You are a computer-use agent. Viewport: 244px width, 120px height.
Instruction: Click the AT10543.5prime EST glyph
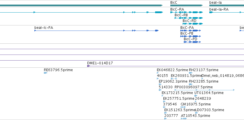point(184,119)
